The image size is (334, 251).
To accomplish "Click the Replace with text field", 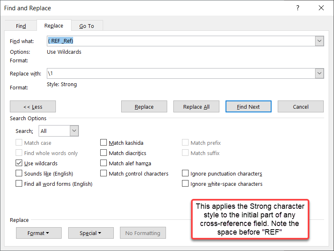I will (x=181, y=73).
